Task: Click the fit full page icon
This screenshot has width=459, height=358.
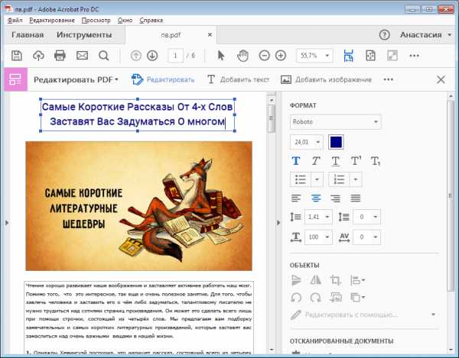Action: tap(370, 56)
